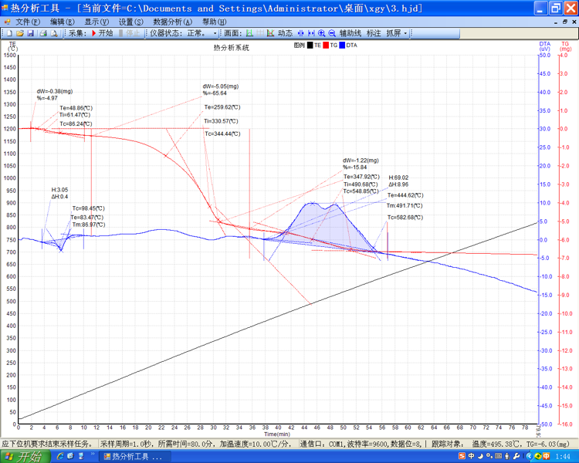The image size is (579, 463).
Task: Click the wrench tray icon
Action: click(516, 456)
